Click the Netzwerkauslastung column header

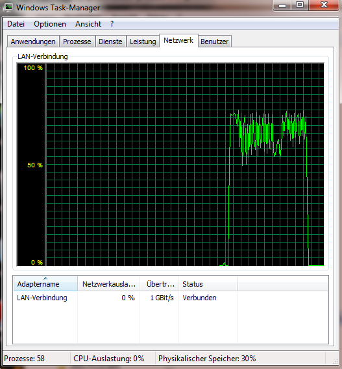point(109,284)
